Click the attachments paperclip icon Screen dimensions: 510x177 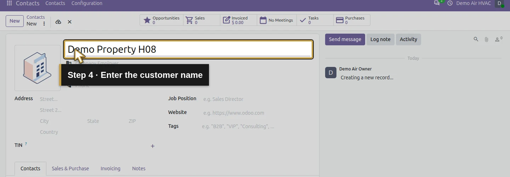tap(487, 39)
